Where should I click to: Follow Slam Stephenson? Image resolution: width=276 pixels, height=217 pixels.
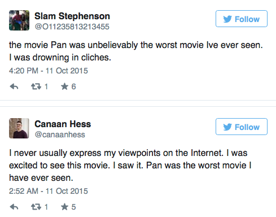(242, 19)
